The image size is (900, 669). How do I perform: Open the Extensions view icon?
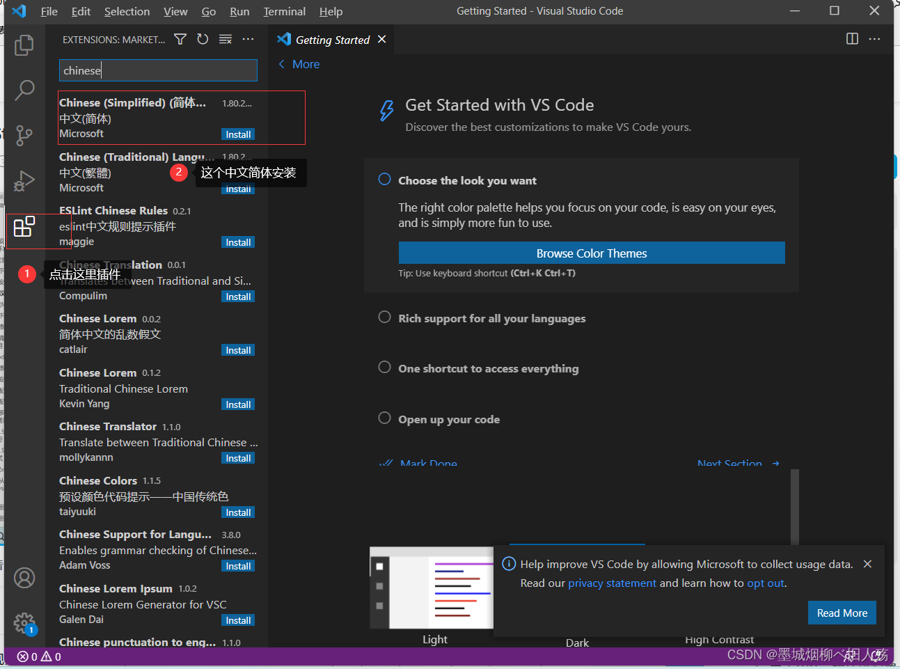pos(24,226)
